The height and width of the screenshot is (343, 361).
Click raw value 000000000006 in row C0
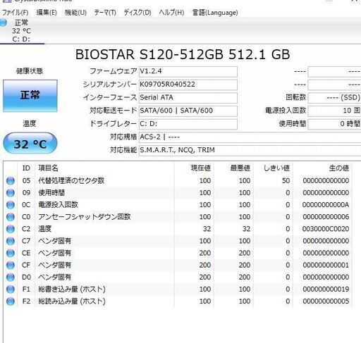coord(326,217)
